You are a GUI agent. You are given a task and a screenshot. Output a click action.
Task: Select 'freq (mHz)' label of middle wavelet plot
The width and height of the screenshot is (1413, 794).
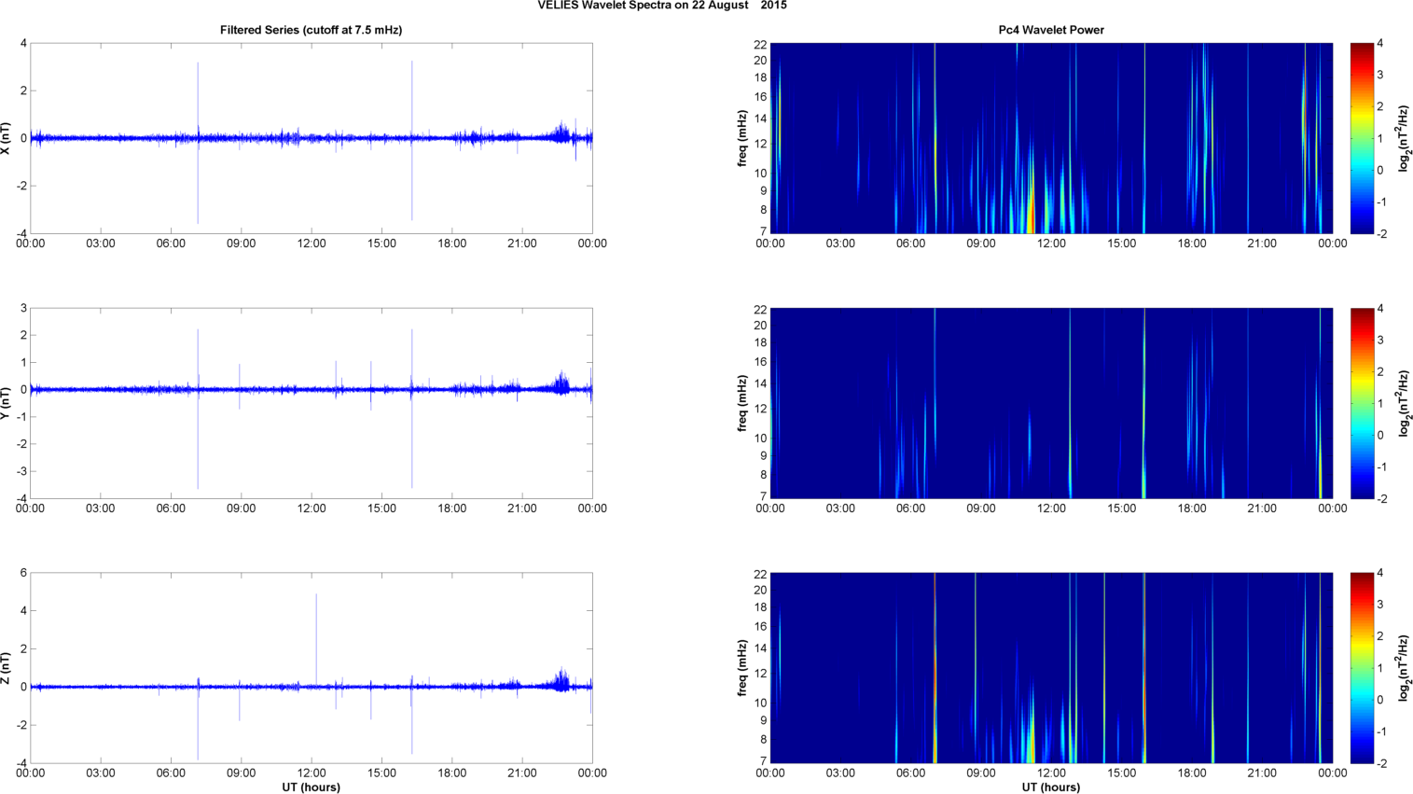pos(742,403)
